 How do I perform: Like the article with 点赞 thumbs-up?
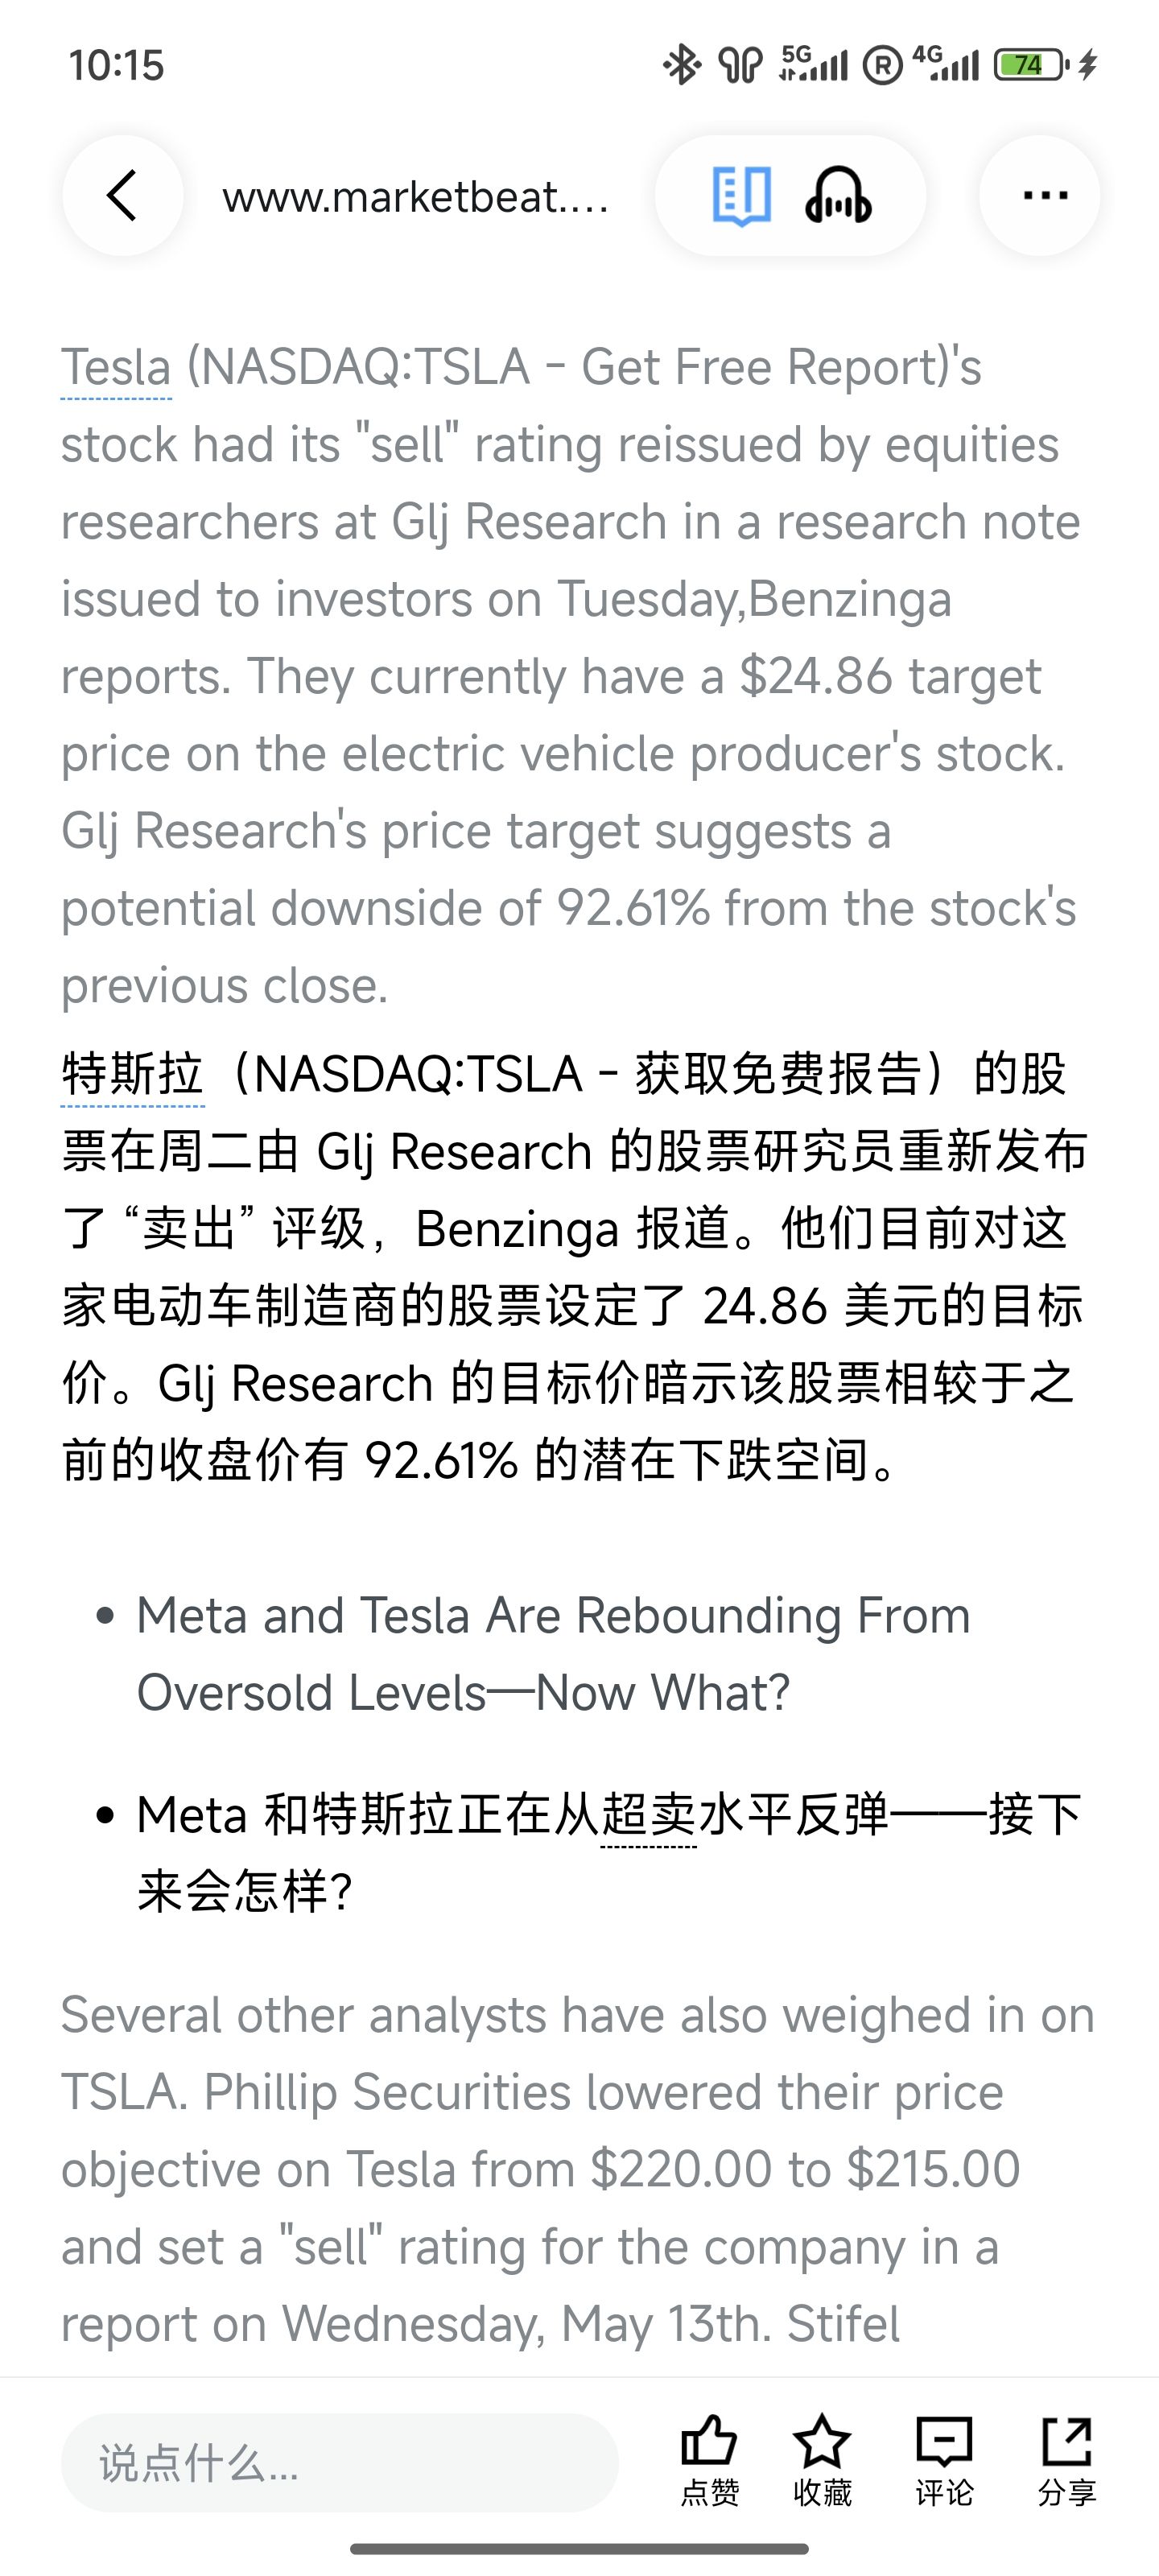(x=709, y=2460)
